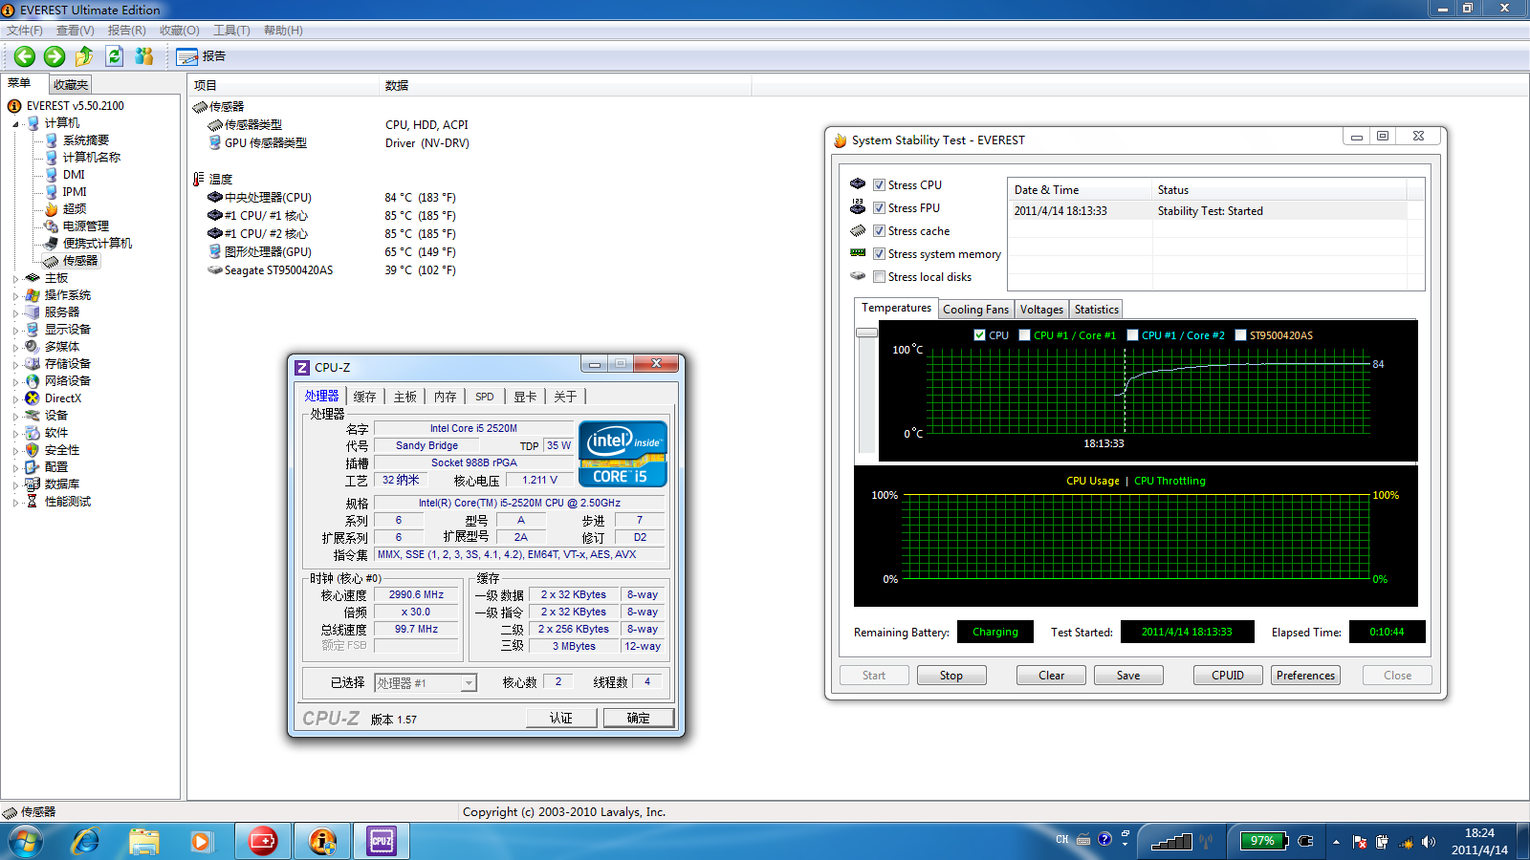Enable the Stress local disks checkbox

coord(879,277)
